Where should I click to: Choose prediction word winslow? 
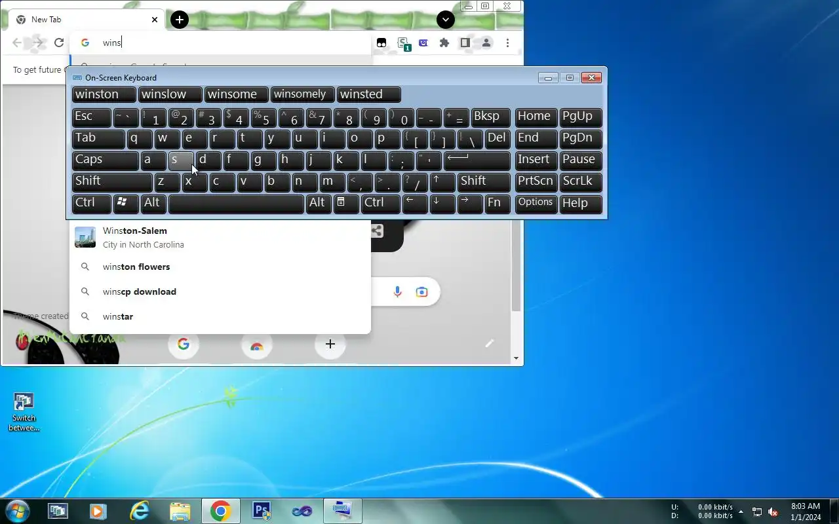tap(170, 94)
